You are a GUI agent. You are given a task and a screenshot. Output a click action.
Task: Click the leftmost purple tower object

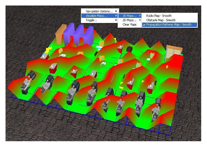pyautogui.click(x=69, y=34)
